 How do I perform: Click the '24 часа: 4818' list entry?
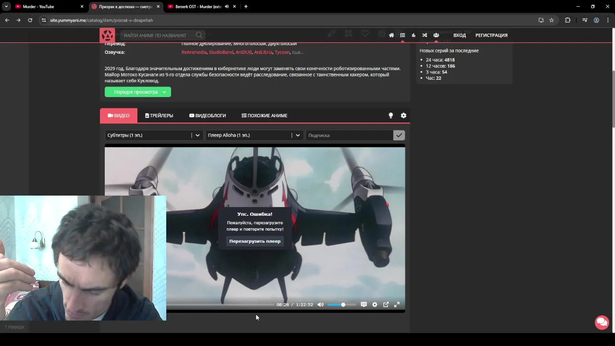[440, 60]
